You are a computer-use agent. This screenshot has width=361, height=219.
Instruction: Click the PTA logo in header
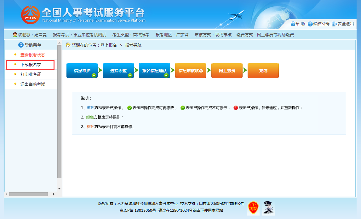[x=30, y=15]
